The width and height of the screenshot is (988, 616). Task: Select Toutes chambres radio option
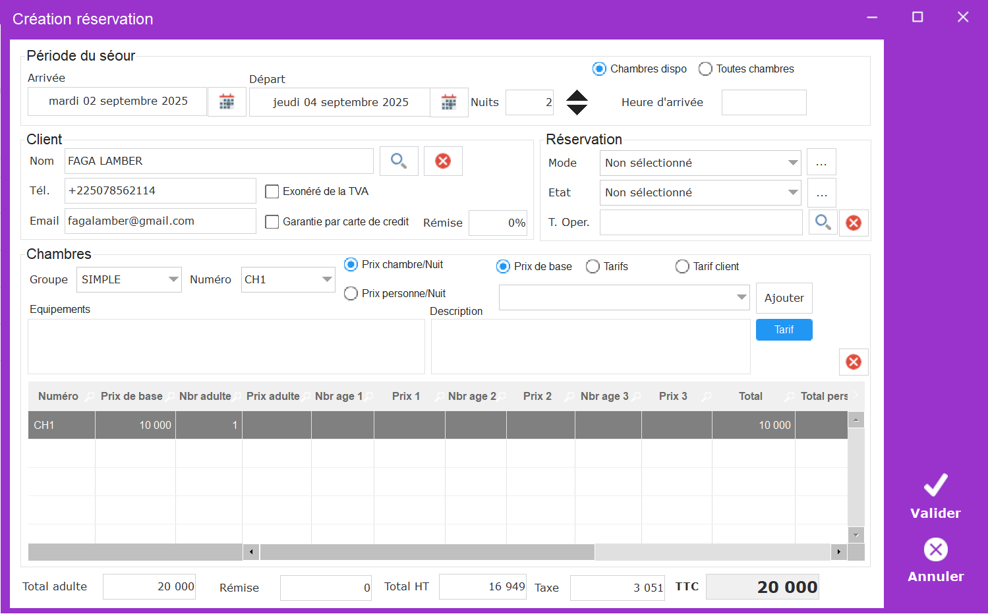pyautogui.click(x=705, y=69)
